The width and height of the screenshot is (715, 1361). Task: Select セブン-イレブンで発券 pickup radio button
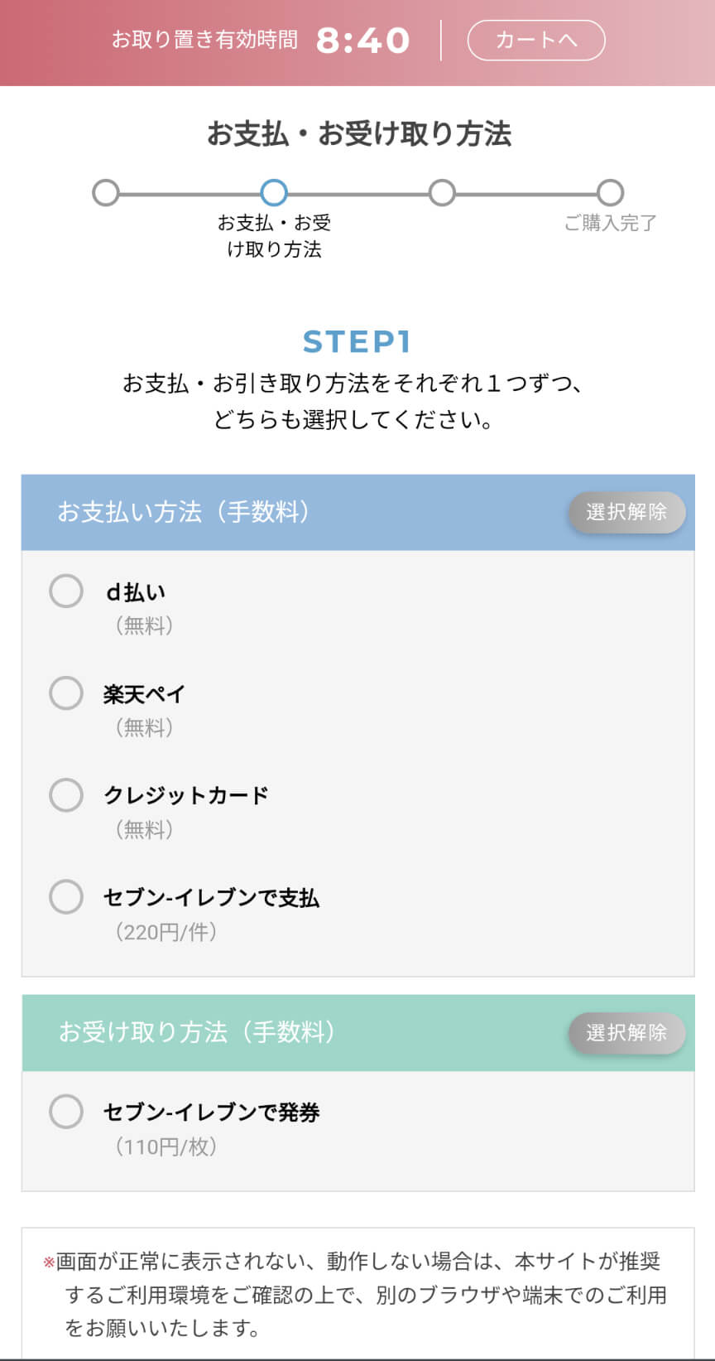pos(66,1112)
